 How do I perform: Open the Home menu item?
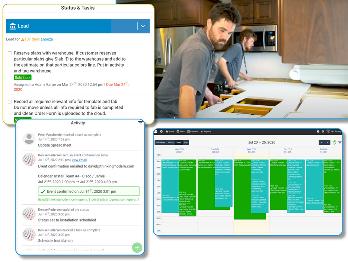pyautogui.click(x=170, y=131)
